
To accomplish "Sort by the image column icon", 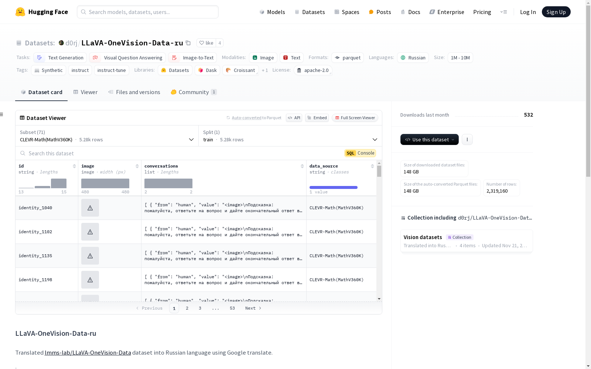I will (x=137, y=166).
